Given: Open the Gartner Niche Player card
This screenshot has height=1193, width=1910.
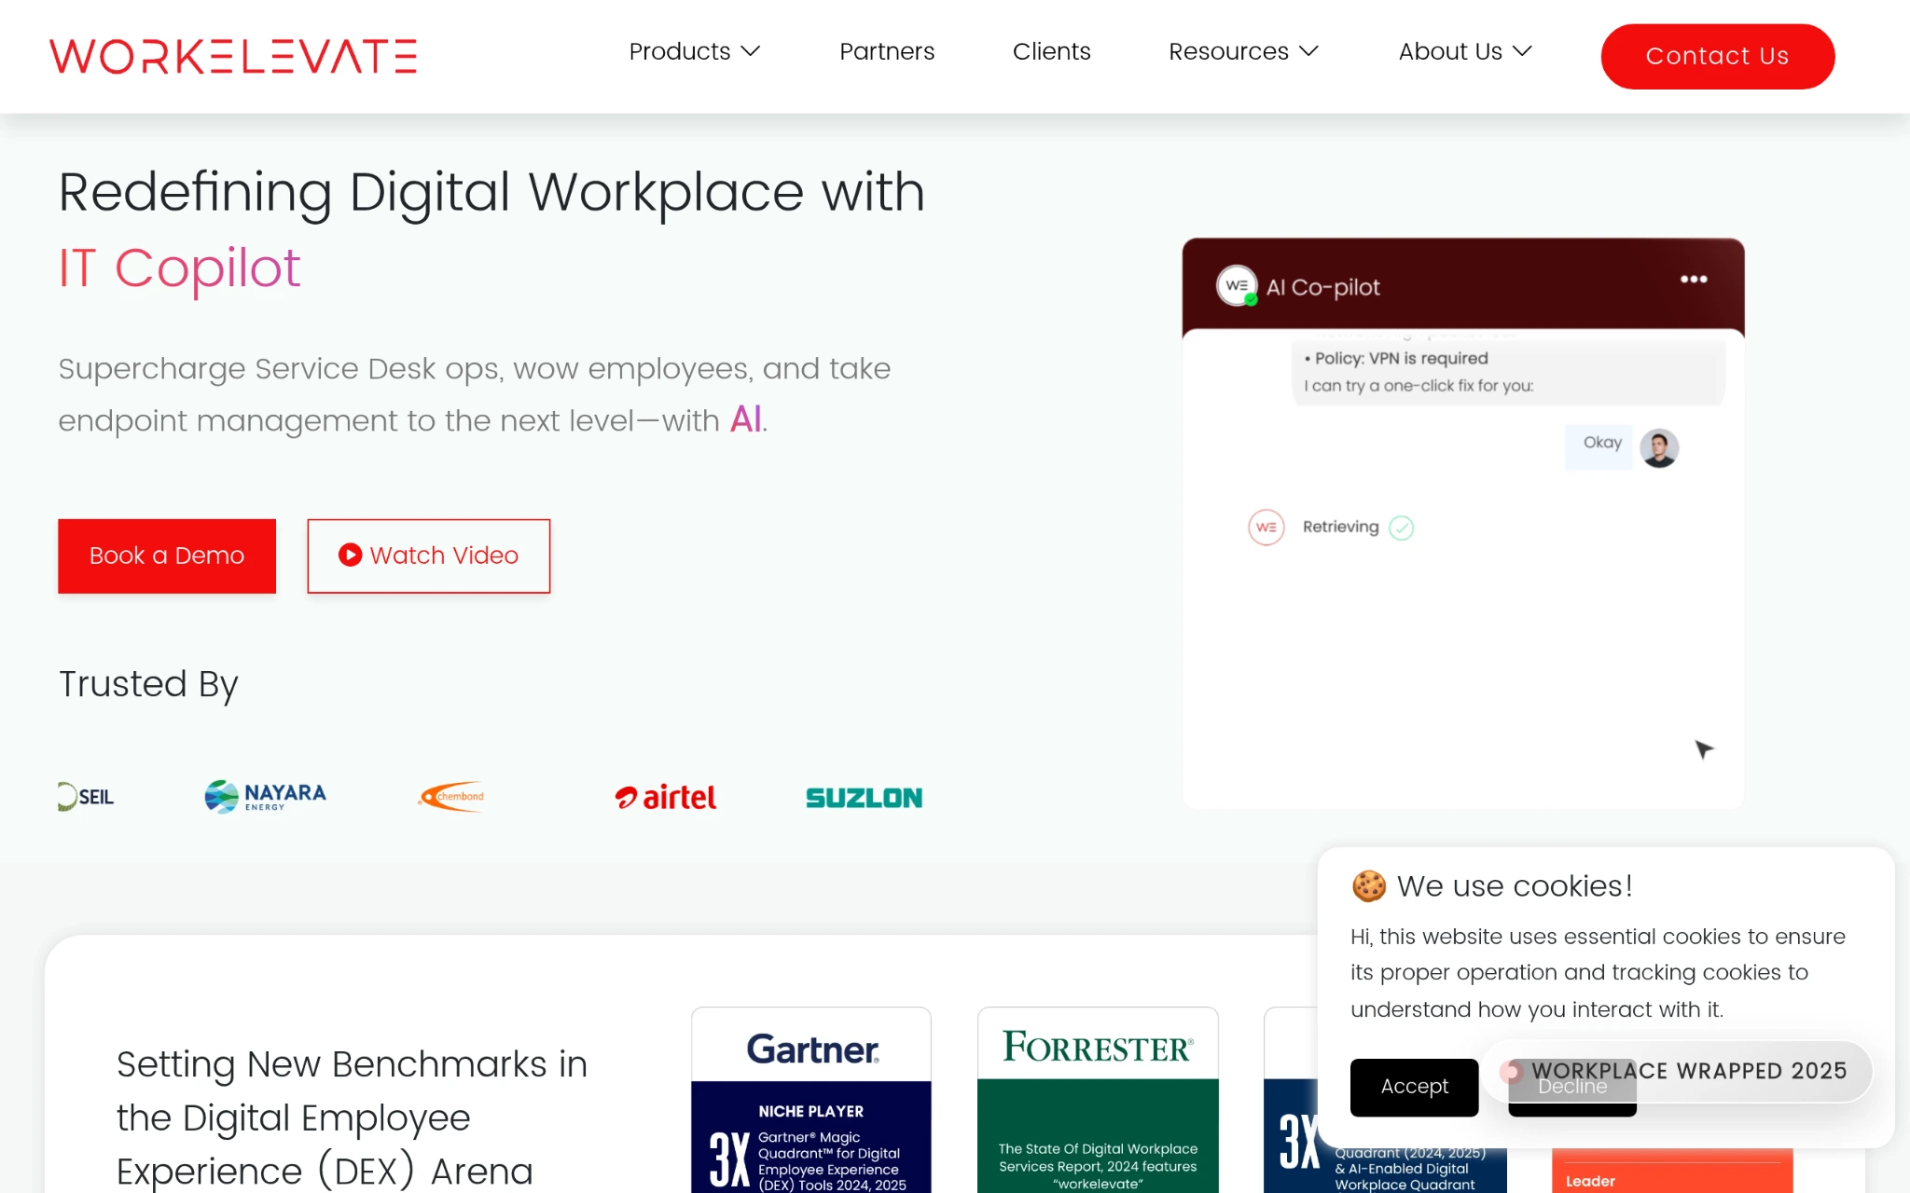Looking at the screenshot, I should (811, 1100).
